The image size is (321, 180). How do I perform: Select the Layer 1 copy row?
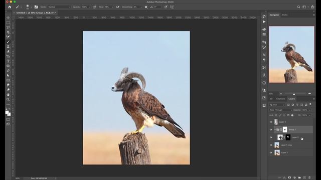pos(291,145)
